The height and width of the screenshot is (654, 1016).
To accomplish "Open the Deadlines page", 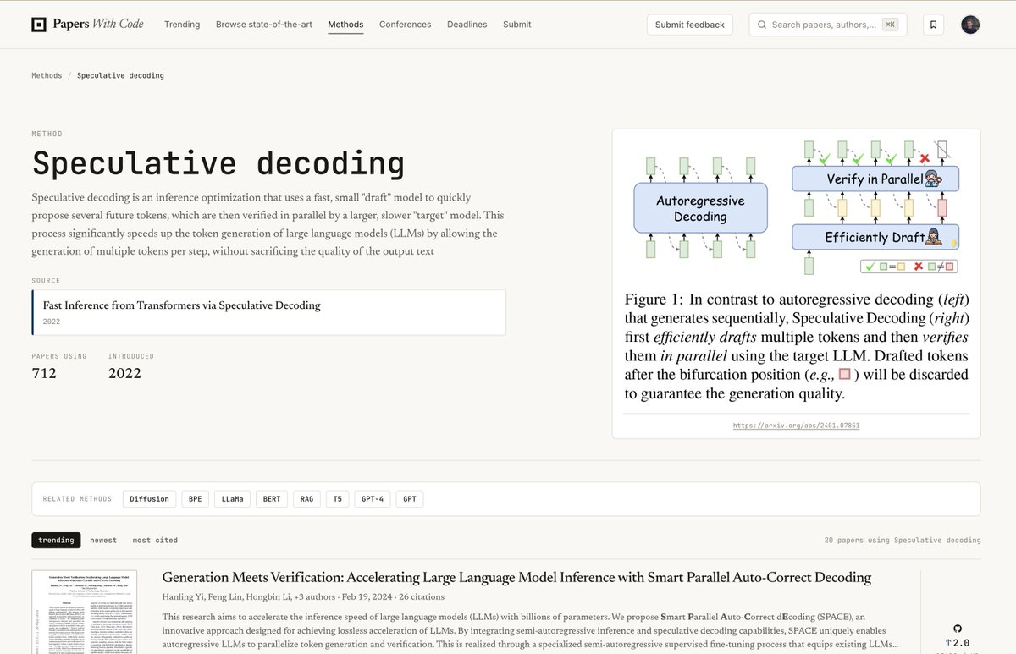I will 467,25.
